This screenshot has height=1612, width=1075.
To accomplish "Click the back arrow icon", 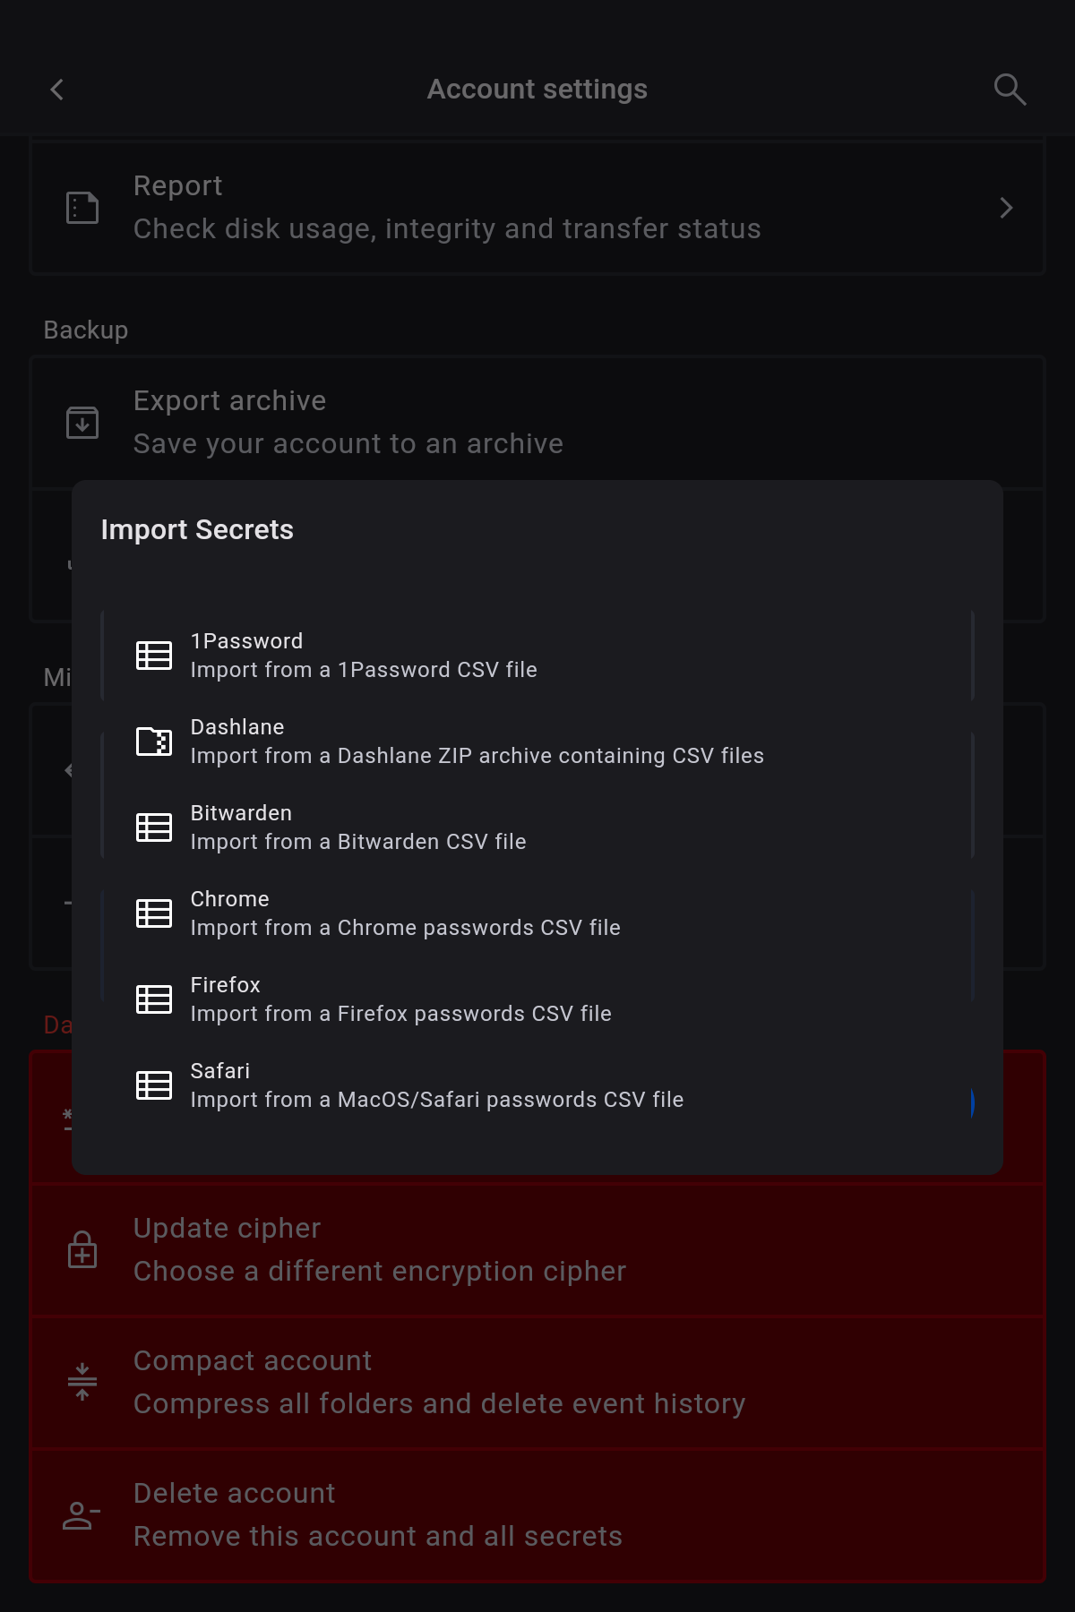I will [57, 90].
